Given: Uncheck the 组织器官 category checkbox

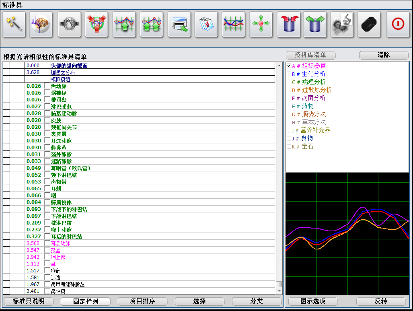Looking at the screenshot, I should (289, 66).
